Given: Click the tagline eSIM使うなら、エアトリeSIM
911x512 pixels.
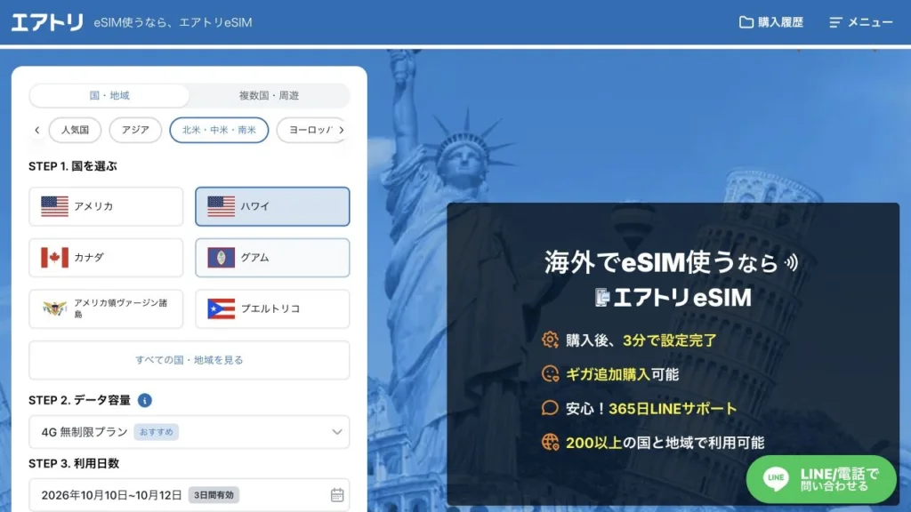Looking at the screenshot, I should (x=173, y=22).
